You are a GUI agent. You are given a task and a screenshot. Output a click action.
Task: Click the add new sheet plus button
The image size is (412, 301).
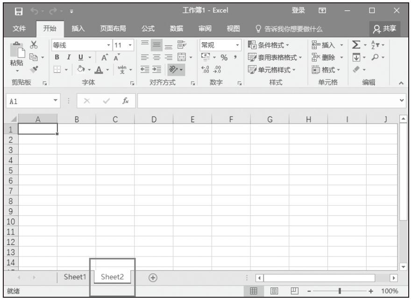(x=152, y=277)
